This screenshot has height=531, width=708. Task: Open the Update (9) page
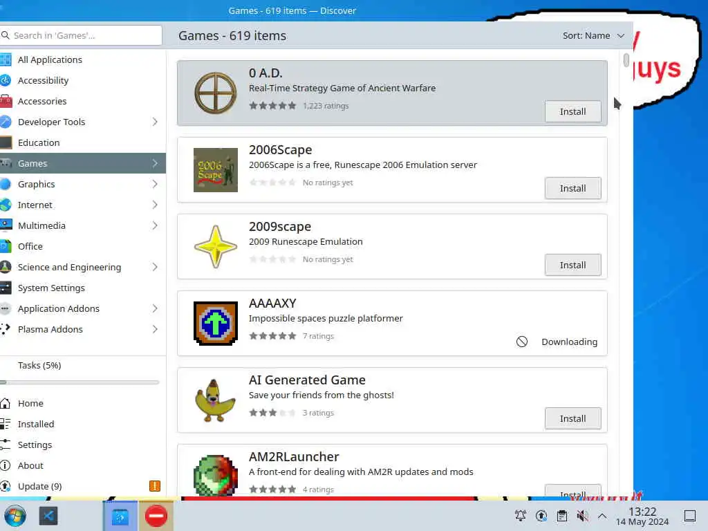pos(83,486)
